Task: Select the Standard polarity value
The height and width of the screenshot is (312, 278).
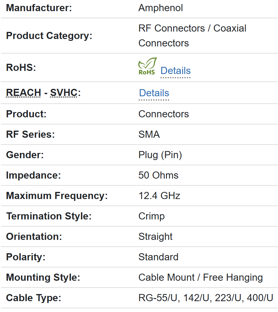Action: [x=158, y=257]
